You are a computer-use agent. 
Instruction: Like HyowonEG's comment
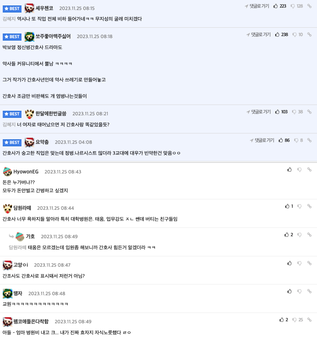[289, 170]
